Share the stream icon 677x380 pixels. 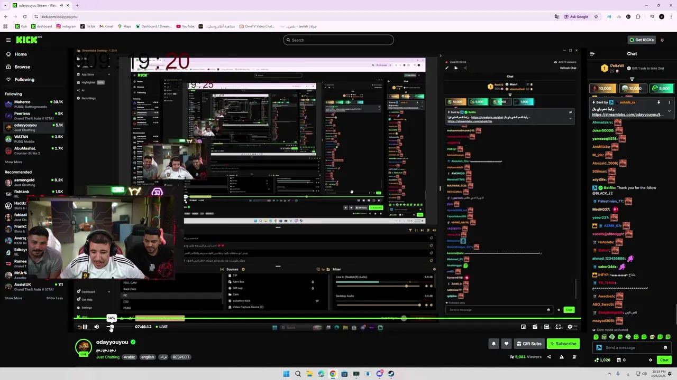(548, 357)
